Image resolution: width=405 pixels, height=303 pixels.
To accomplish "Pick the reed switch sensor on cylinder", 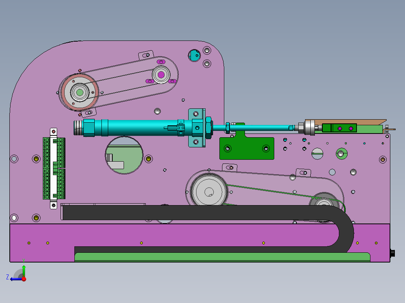I will pyautogui.click(x=175, y=127).
